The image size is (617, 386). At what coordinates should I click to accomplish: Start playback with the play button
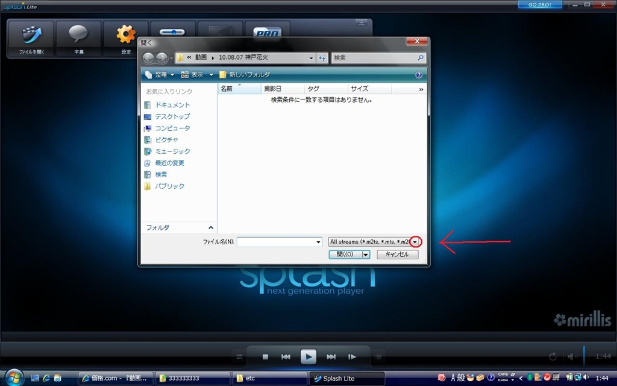308,357
